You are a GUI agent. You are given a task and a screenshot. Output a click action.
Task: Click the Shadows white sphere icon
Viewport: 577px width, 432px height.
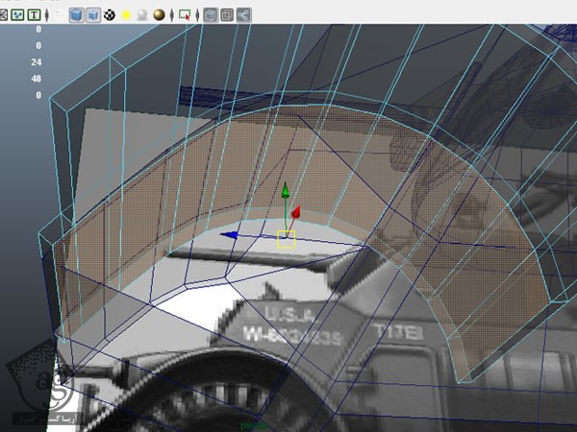[x=140, y=14]
